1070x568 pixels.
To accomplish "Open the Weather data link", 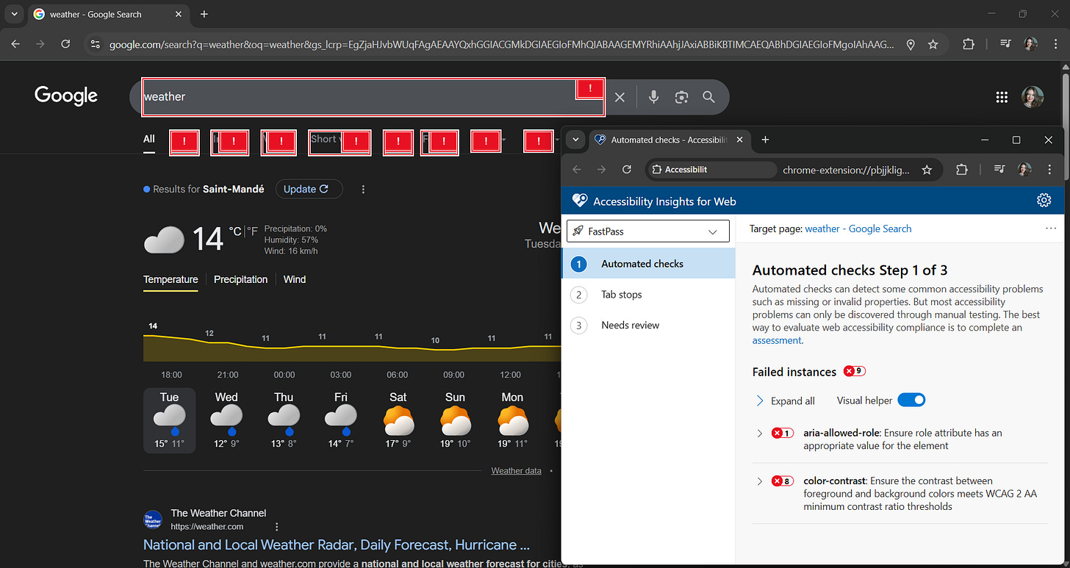I will pyautogui.click(x=517, y=471).
